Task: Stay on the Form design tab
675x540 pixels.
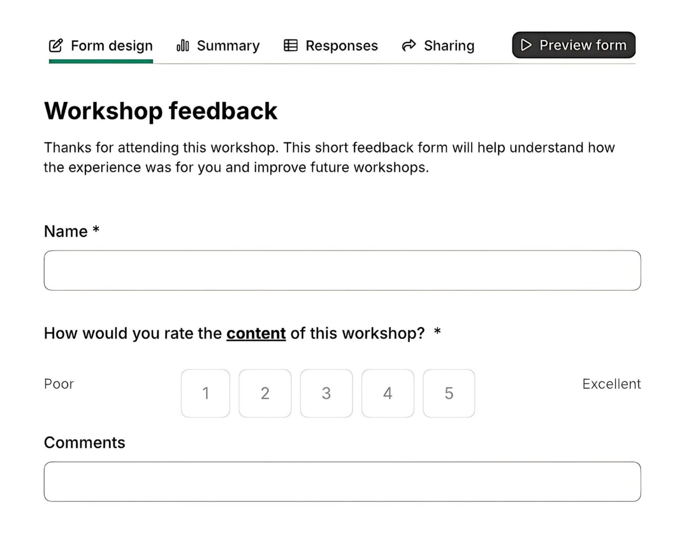Action: [111, 45]
